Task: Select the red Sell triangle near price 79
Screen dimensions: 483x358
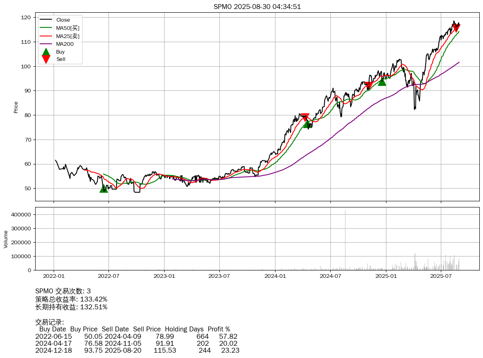Action: coord(305,117)
